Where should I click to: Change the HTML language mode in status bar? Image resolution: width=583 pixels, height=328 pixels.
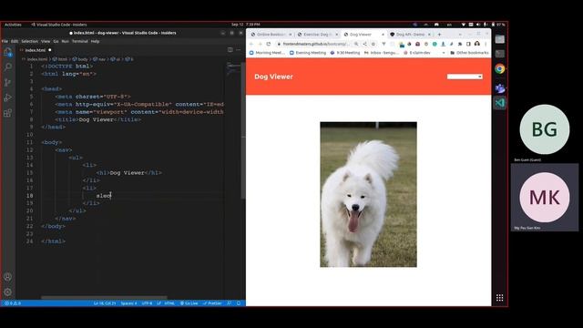click(x=169, y=303)
